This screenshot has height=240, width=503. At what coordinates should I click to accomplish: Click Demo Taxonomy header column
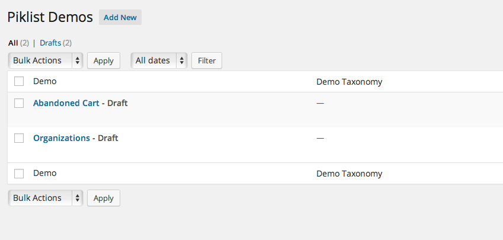click(350, 82)
